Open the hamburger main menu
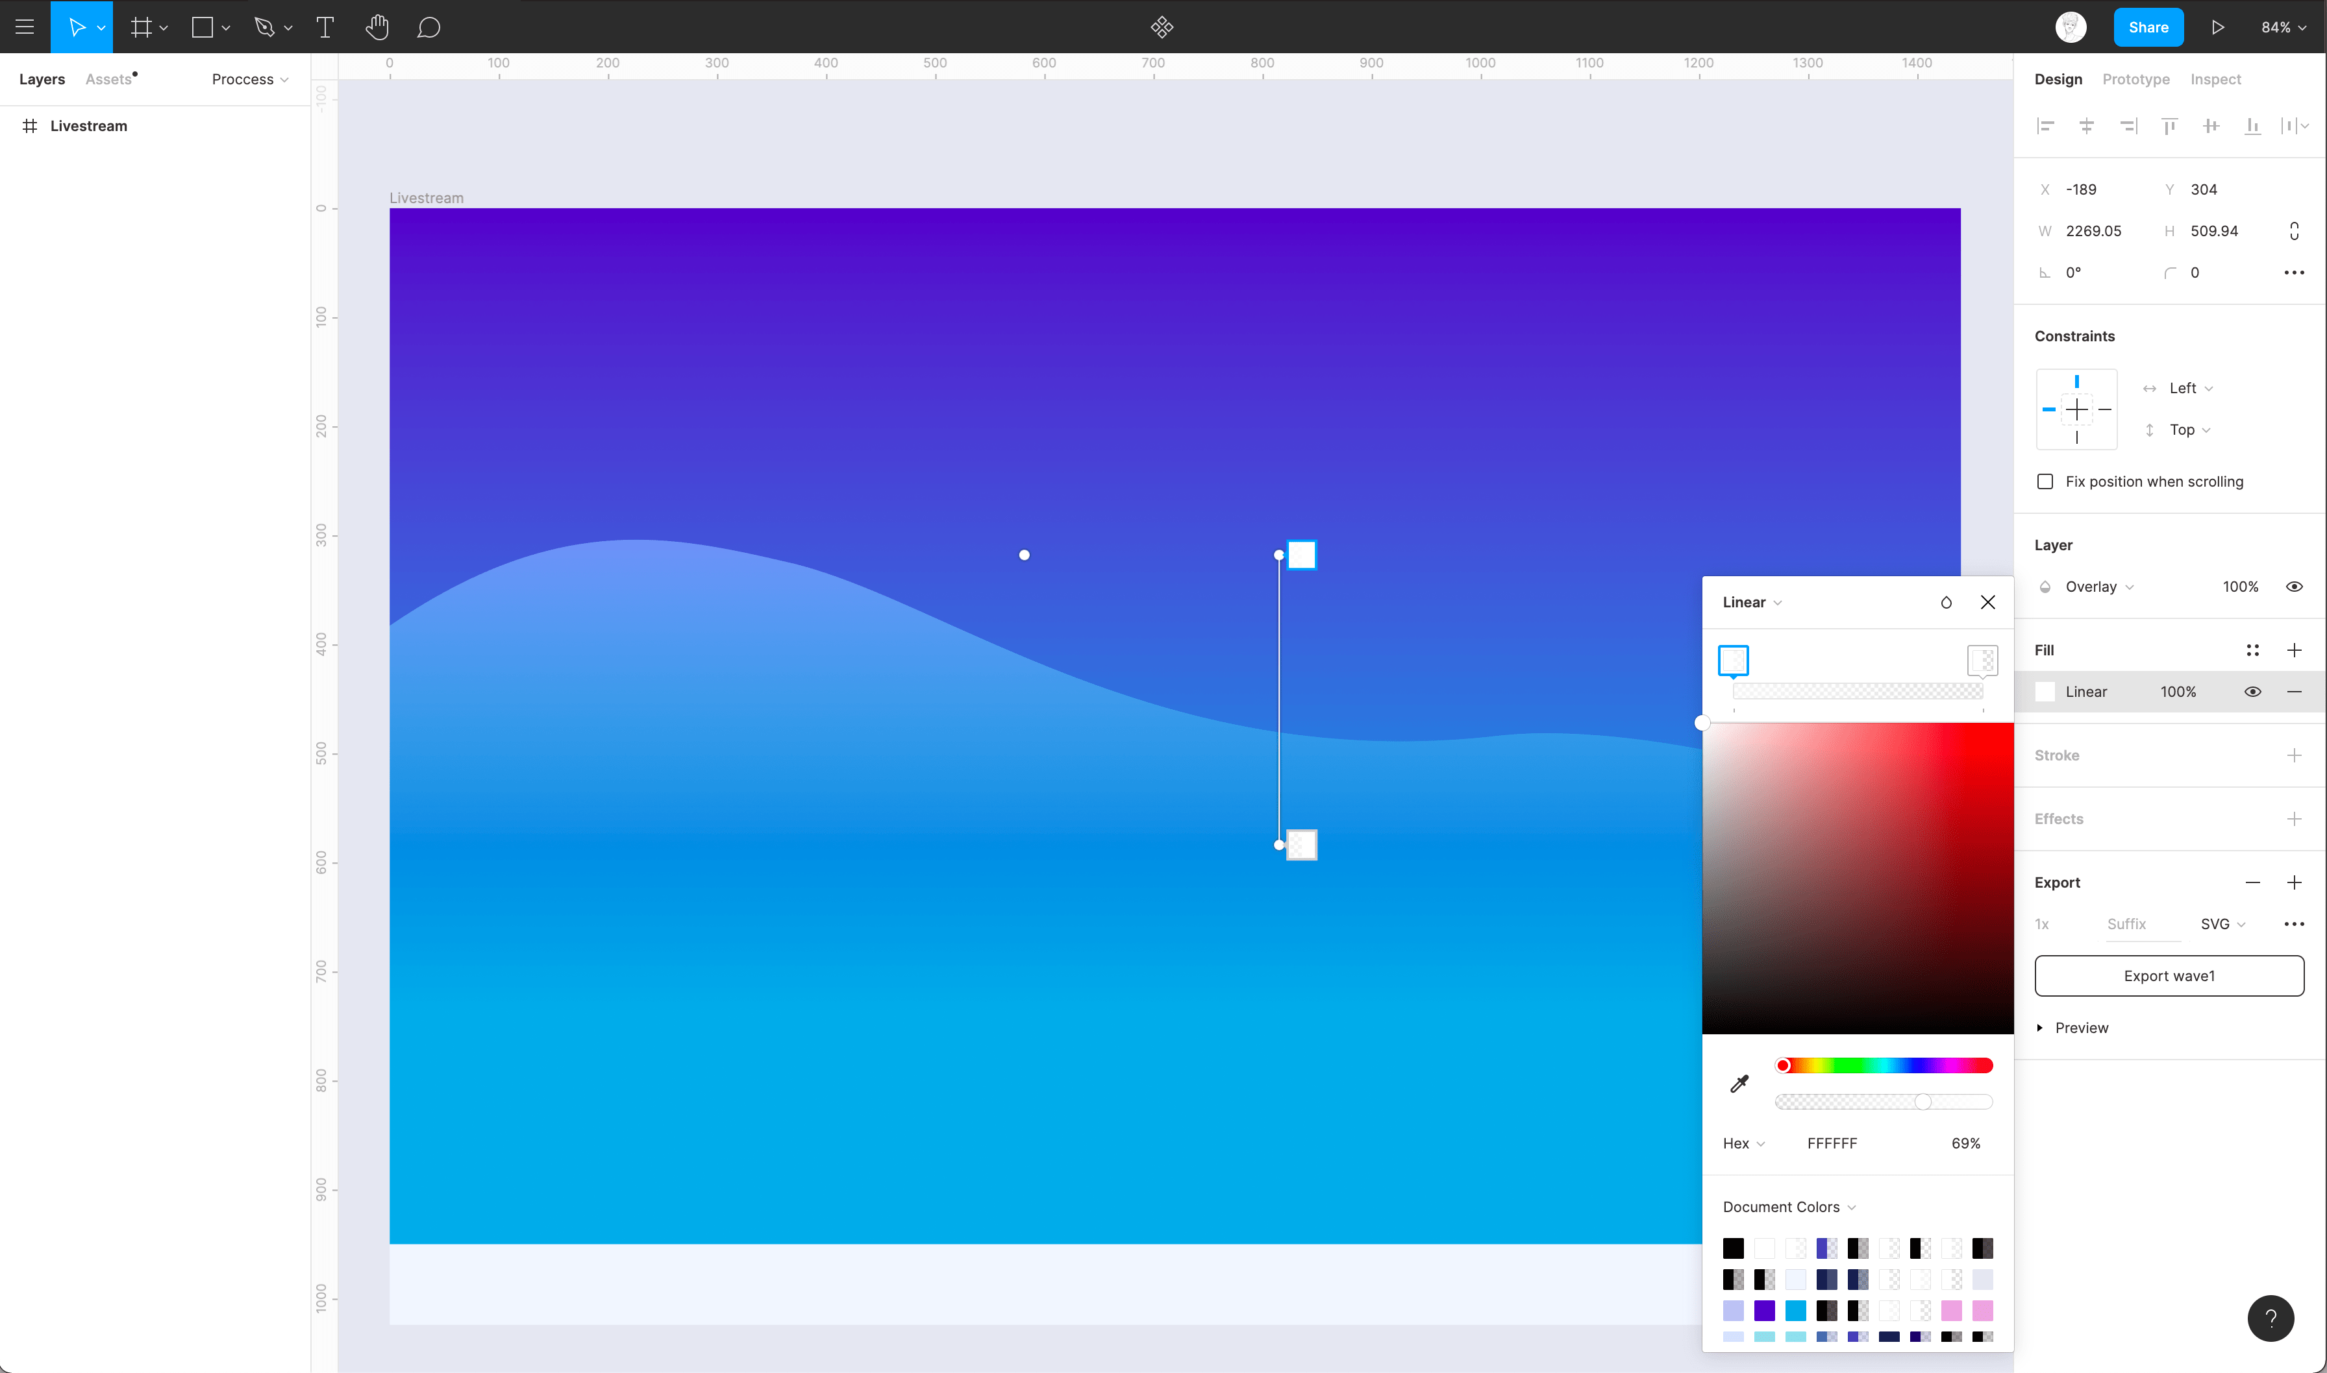This screenshot has height=1373, width=2327. tap(25, 28)
